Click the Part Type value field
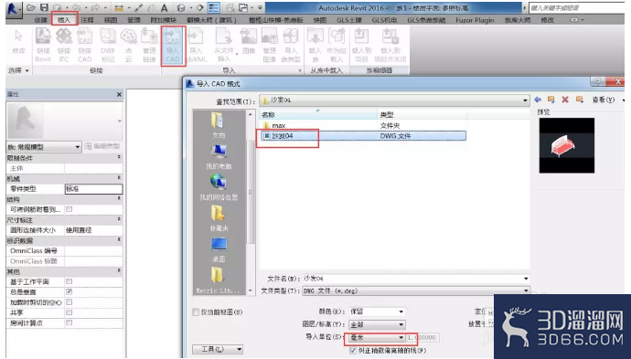631x359 pixels. pos(94,188)
